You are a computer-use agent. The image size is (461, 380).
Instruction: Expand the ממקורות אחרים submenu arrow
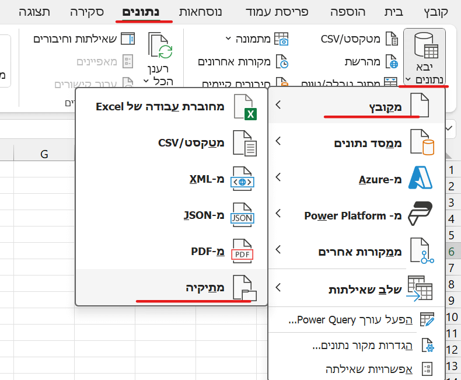coord(278,249)
